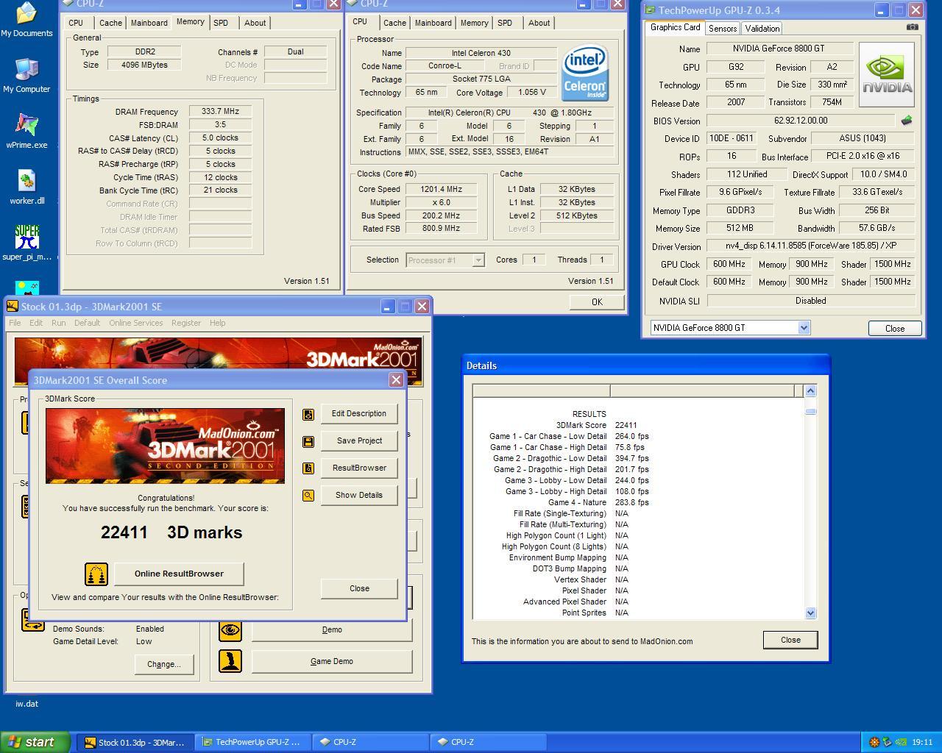The width and height of the screenshot is (942, 753).
Task: Click the Edit Description button
Action: click(x=359, y=414)
